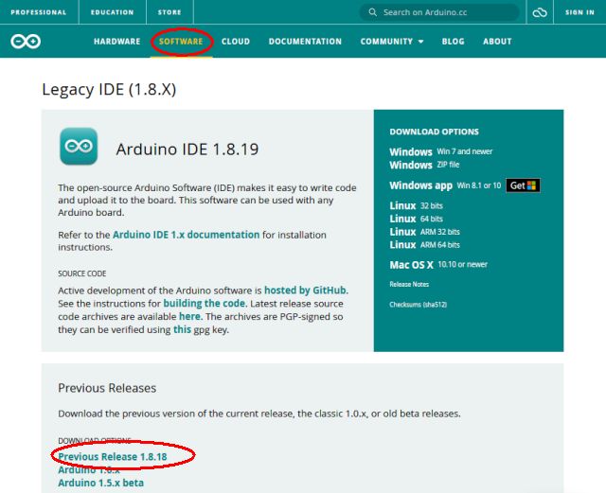Screen dimensions: 606x493
Task: Click the 'here' source archives link
Action: [x=189, y=316]
